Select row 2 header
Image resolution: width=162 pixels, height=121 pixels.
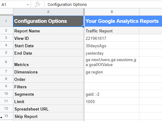tap(7, 31)
